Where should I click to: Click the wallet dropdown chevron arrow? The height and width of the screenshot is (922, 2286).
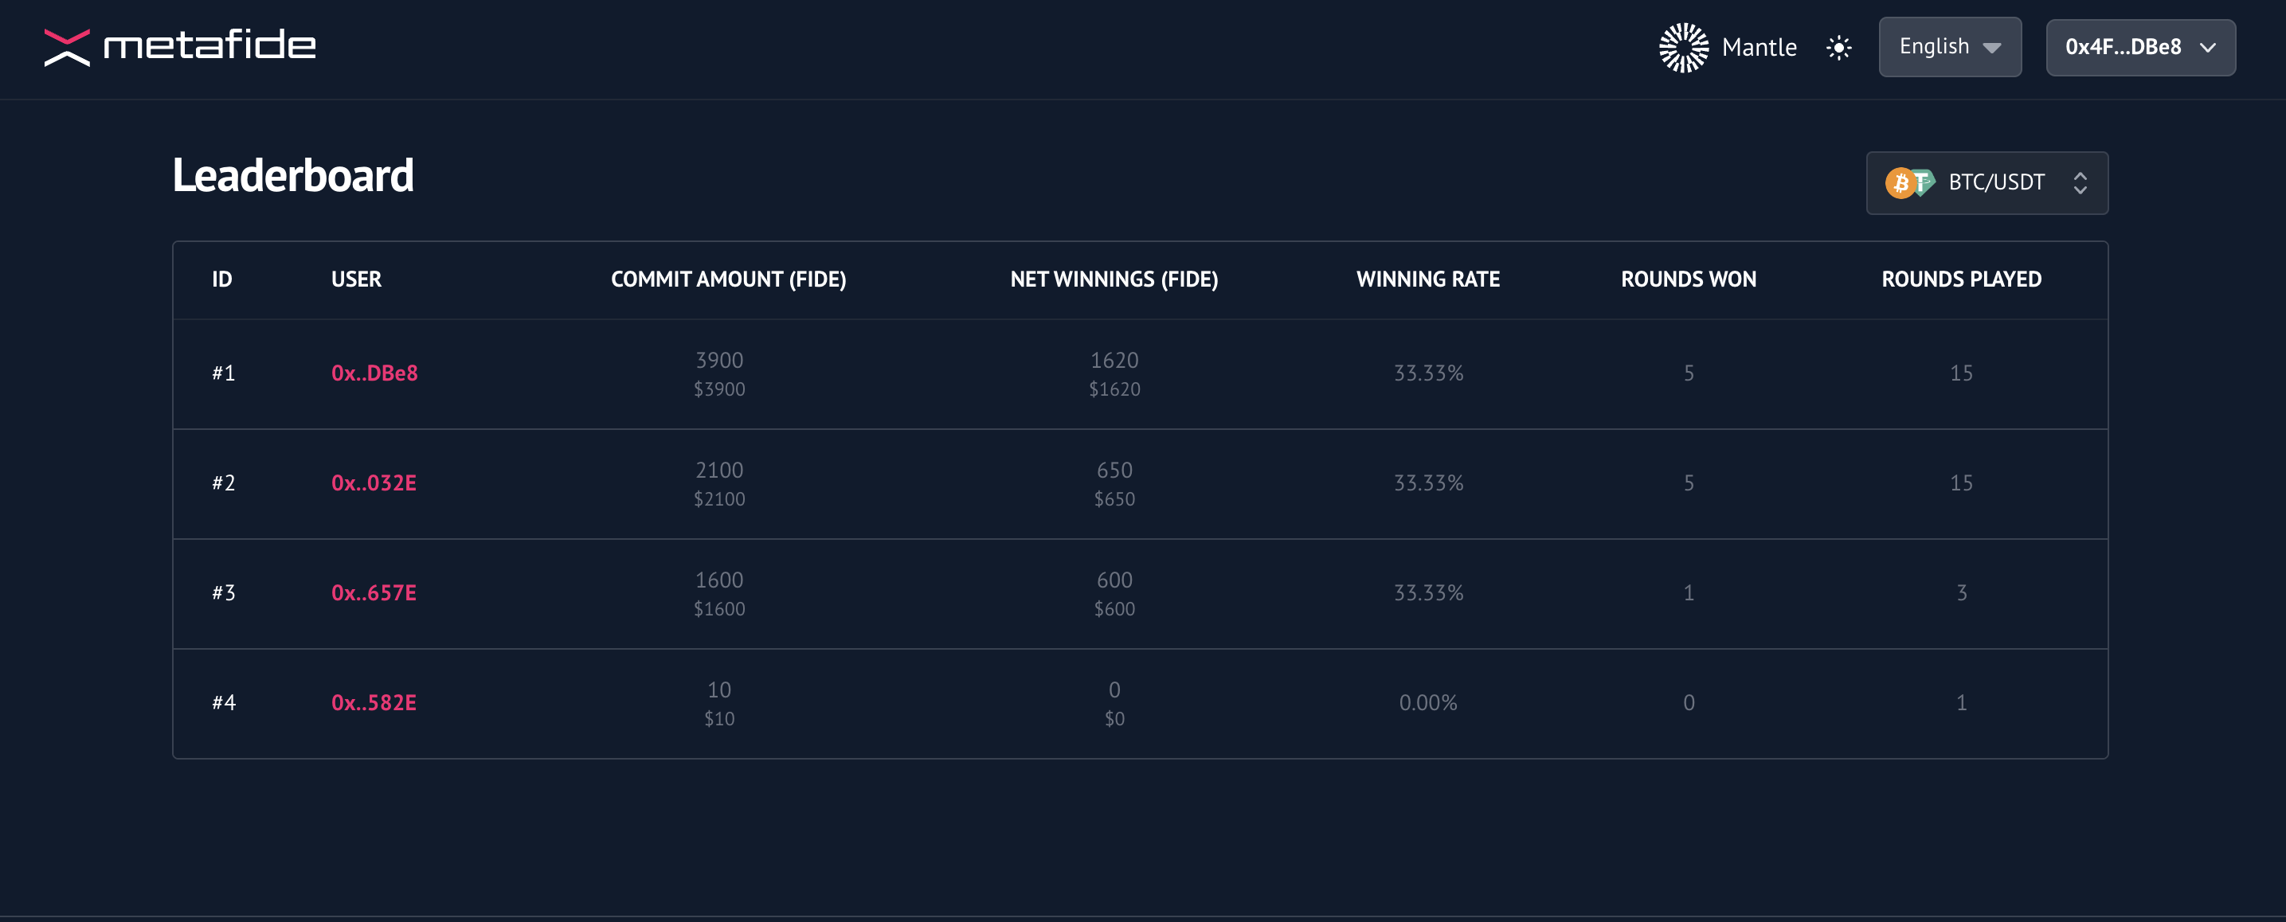[2208, 48]
